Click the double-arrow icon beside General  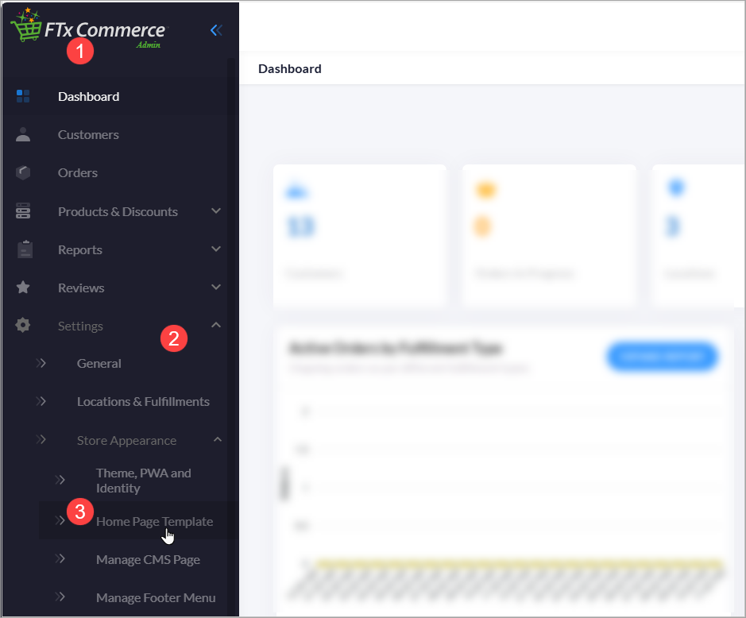pos(41,363)
